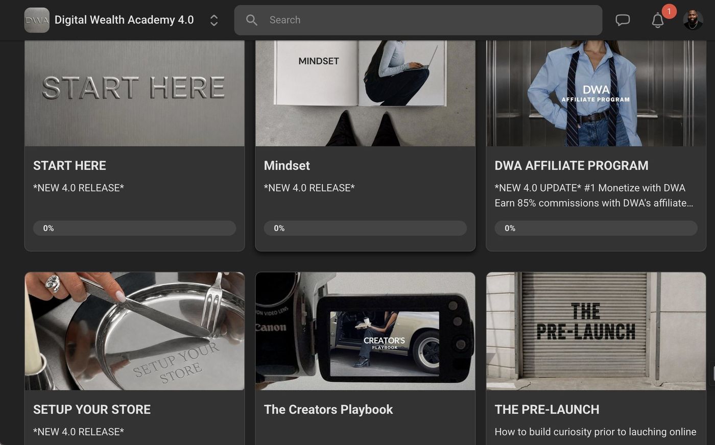Click '*NEW 4.0 RELEASE*' under Mindset
The width and height of the screenshot is (715, 445).
tap(309, 188)
